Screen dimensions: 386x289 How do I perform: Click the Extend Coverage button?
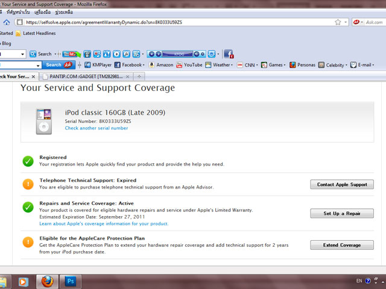pos(342,245)
